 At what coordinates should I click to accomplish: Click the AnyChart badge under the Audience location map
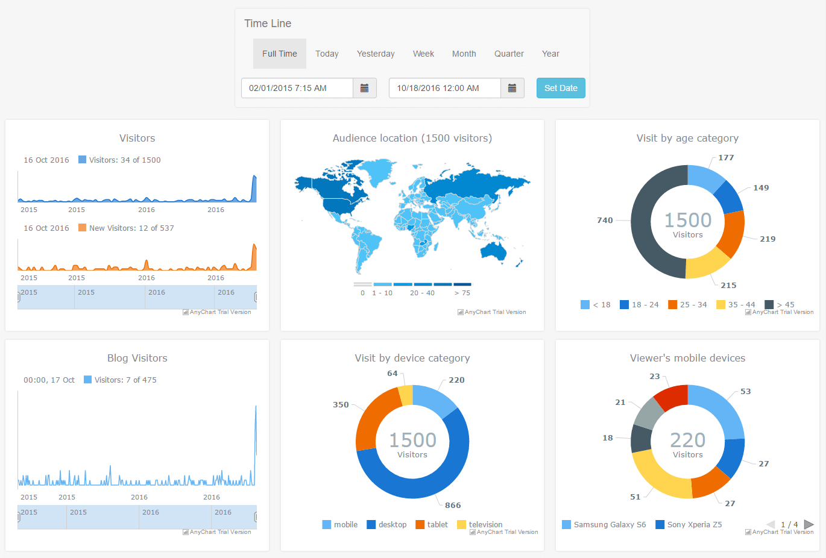point(491,312)
